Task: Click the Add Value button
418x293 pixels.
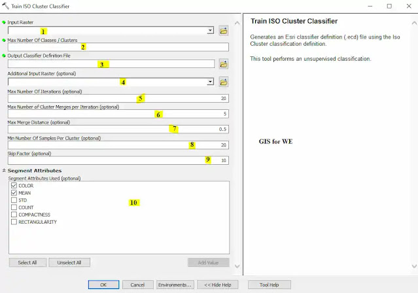Action: (x=208, y=263)
